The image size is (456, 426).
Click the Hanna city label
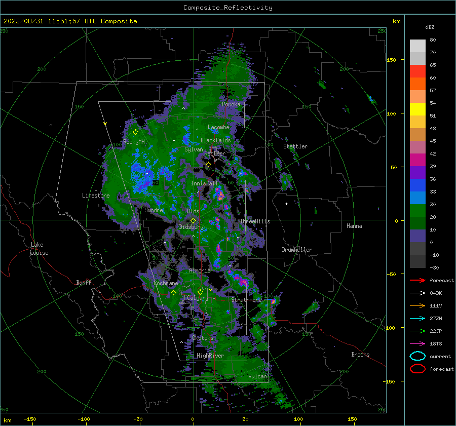(354, 226)
